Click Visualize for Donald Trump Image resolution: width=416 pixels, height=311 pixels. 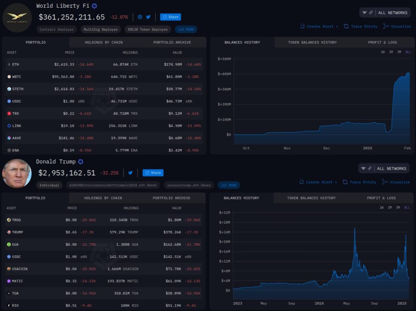click(396, 182)
